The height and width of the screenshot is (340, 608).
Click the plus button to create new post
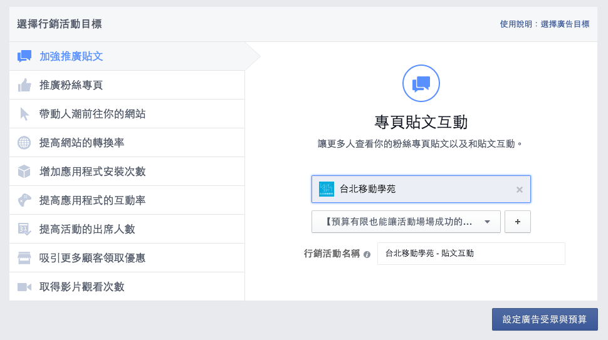518,222
